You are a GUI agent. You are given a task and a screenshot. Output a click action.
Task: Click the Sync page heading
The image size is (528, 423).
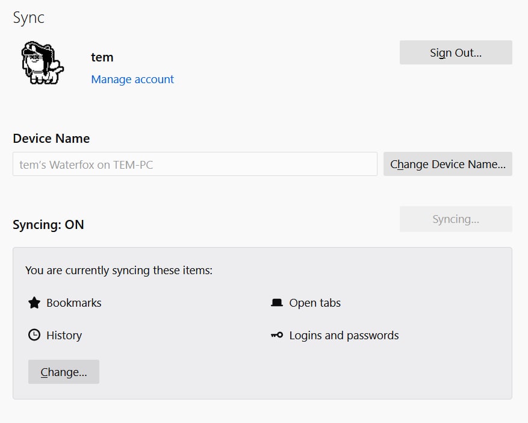29,17
